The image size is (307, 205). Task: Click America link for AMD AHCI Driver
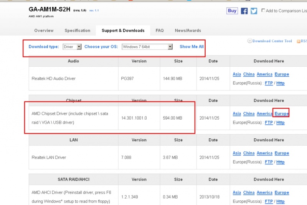(264, 193)
